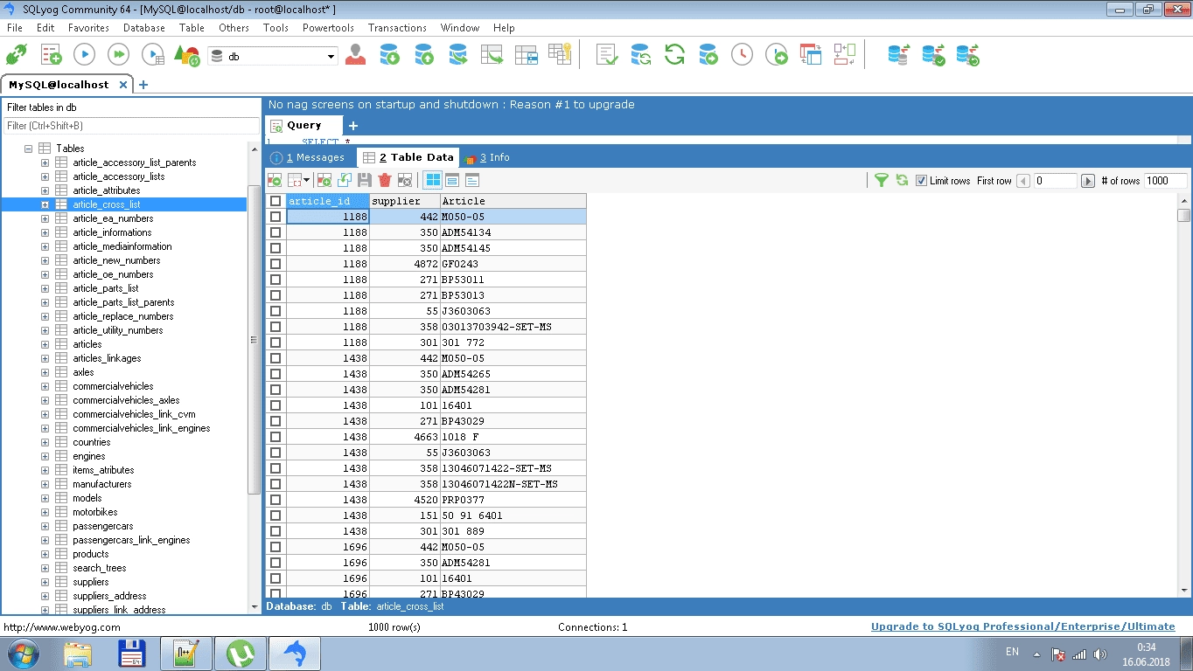1193x671 pixels.
Task: Switch to grid view mode icon
Action: [x=432, y=180]
